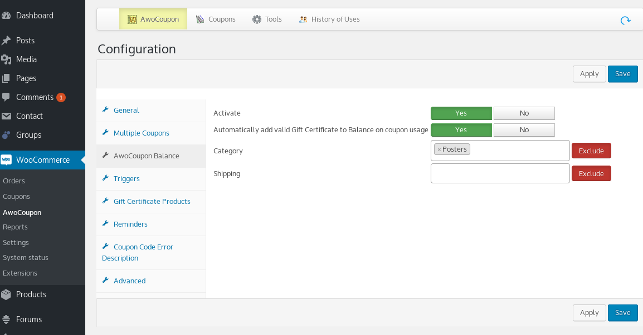
Task: Click the Forums sidebar icon
Action: point(6,319)
